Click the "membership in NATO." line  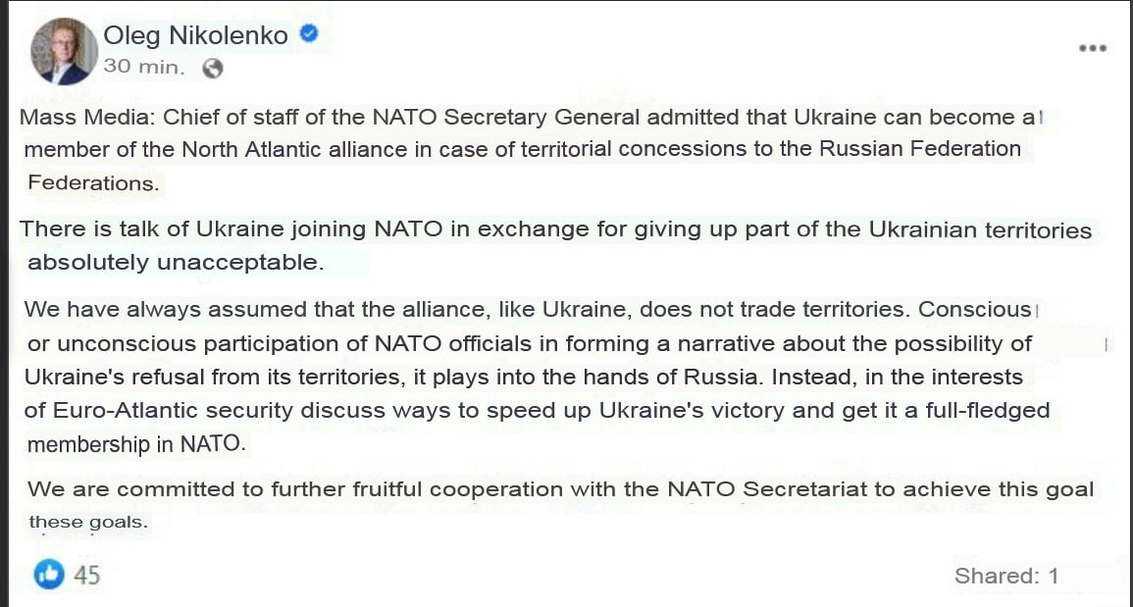[136, 444]
